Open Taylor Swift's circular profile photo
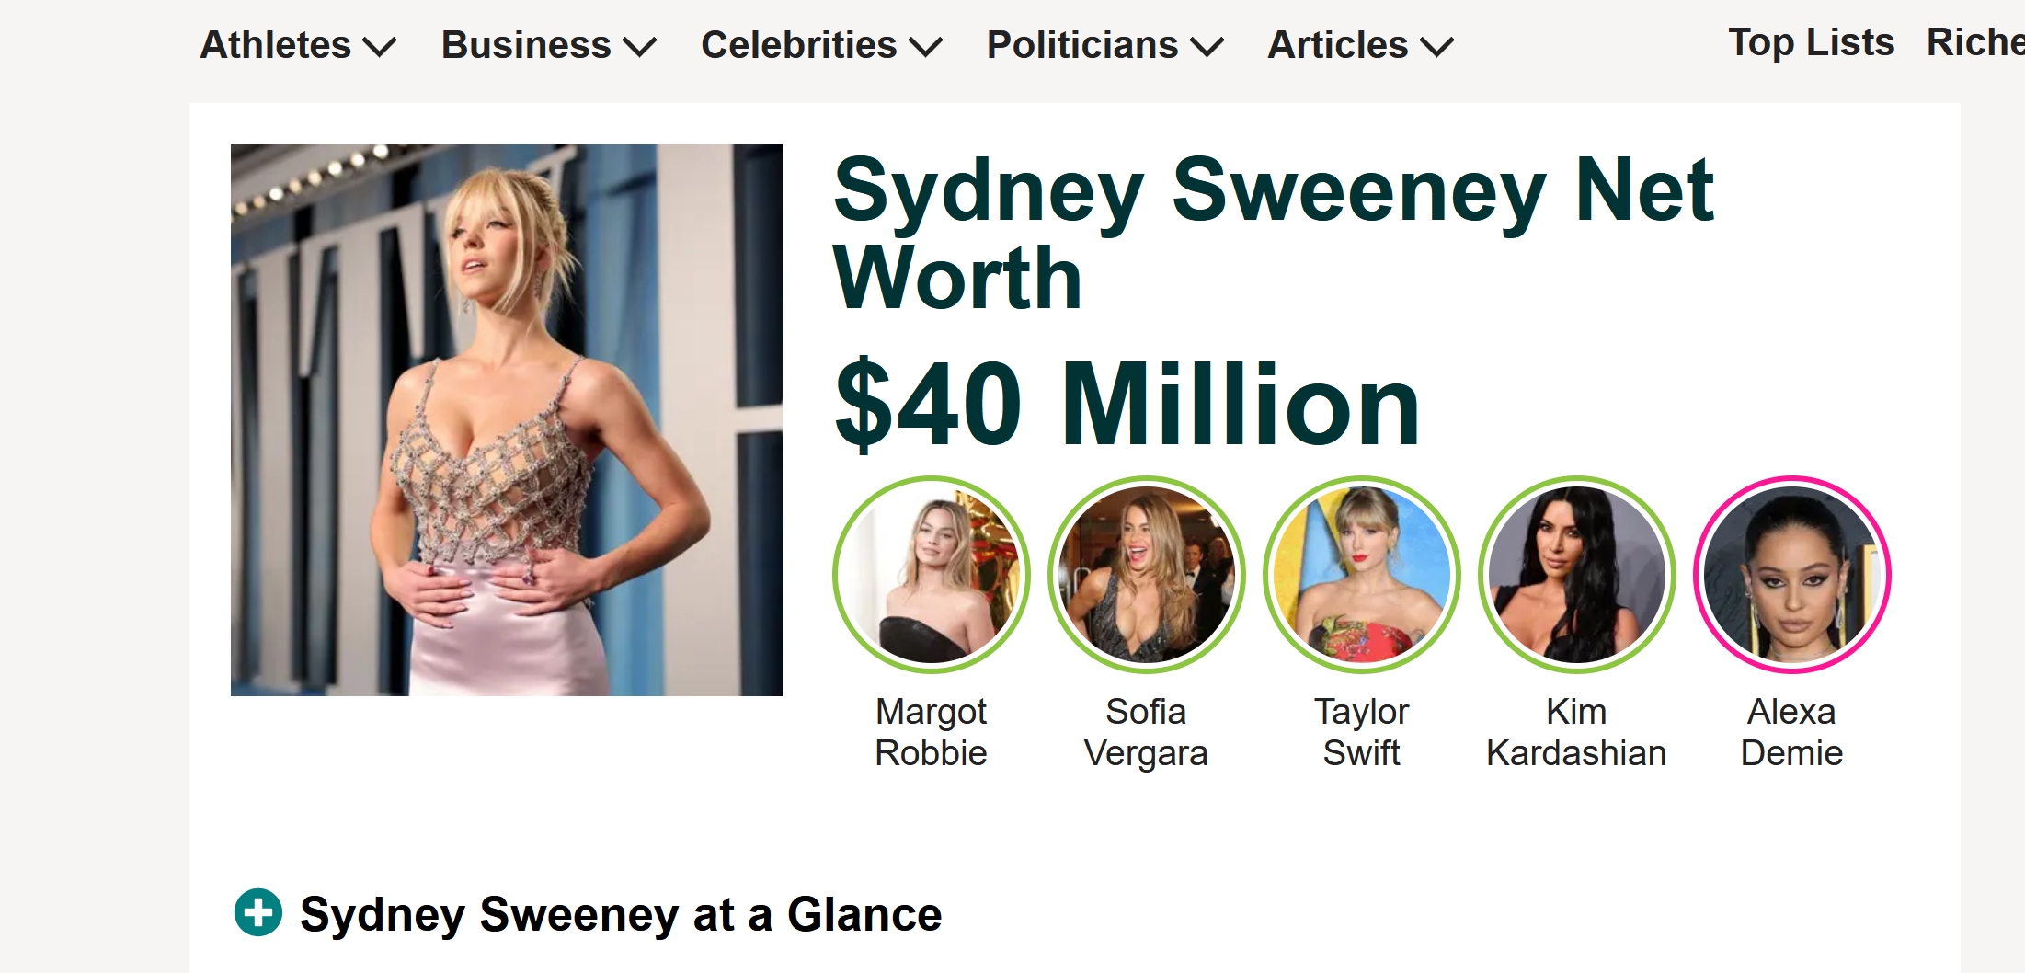This screenshot has height=973, width=2025. click(x=1361, y=575)
